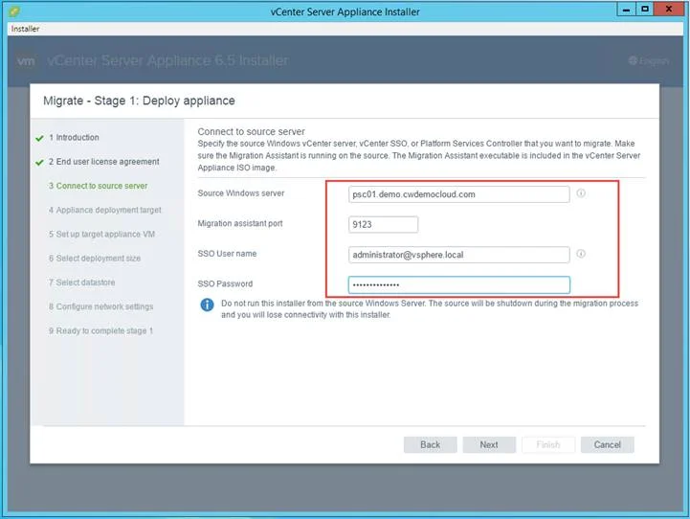Cancel the migration wizard
The image size is (690, 519).
coord(608,444)
